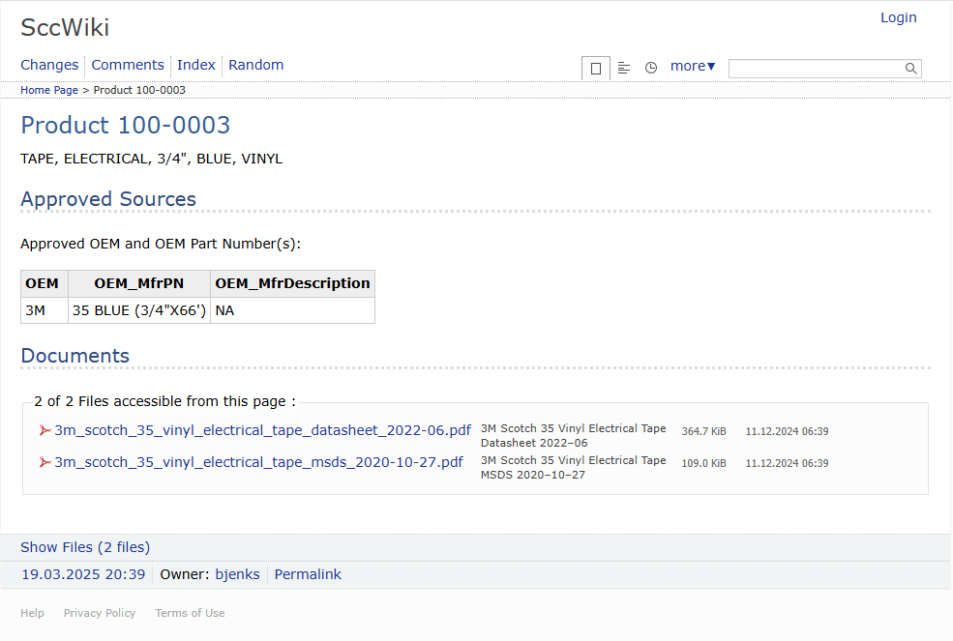Open the 3M Scotch 35 msds PDF

[x=259, y=462]
